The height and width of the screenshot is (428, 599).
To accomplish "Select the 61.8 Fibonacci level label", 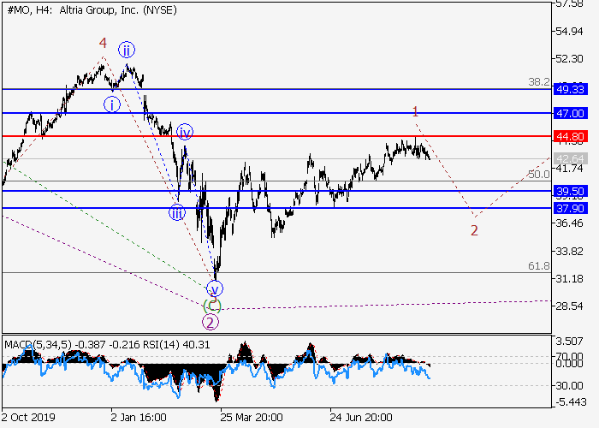I will click(x=538, y=266).
